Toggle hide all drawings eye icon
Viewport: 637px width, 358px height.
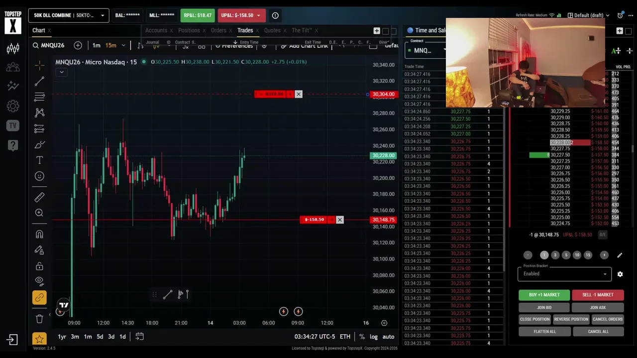(40, 281)
